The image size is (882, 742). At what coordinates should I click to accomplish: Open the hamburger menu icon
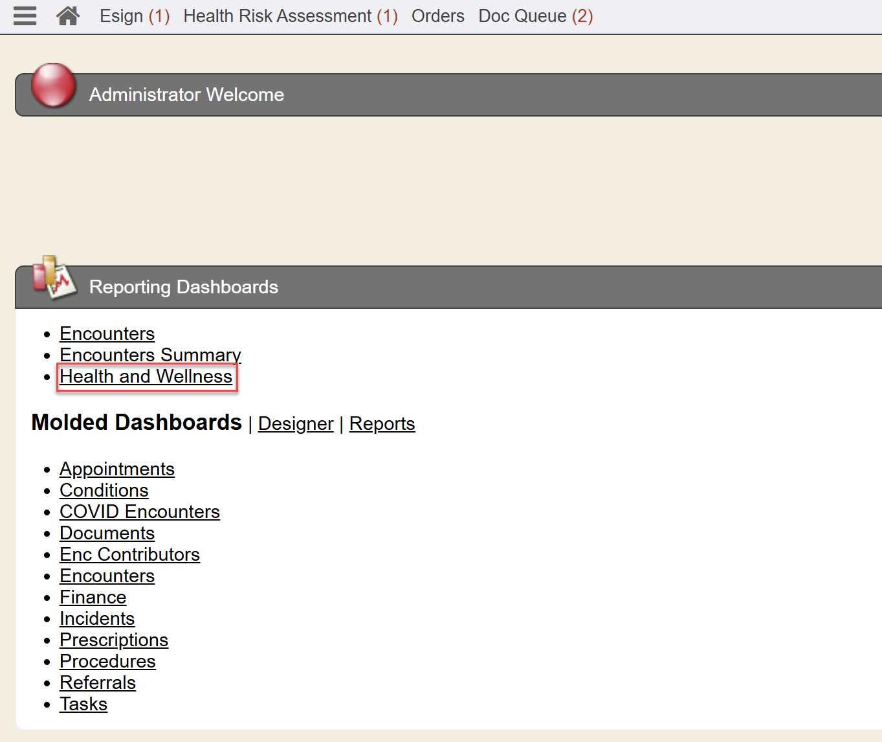(x=25, y=16)
